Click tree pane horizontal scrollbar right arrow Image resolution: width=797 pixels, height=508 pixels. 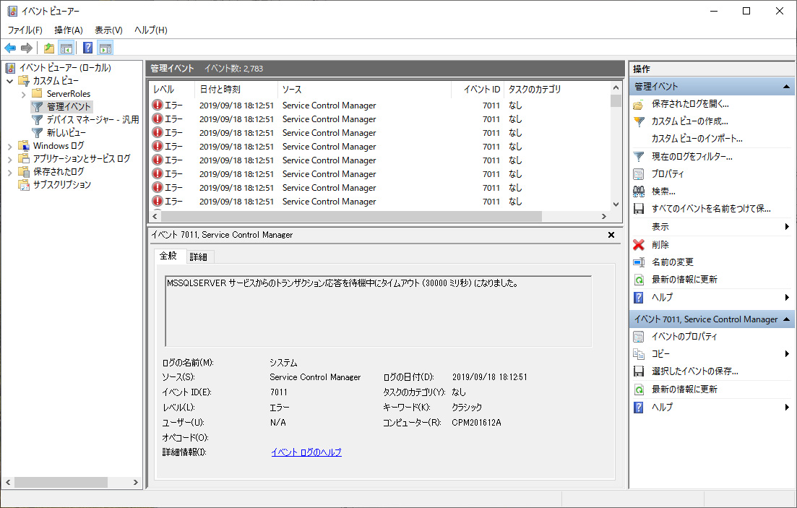(x=135, y=482)
